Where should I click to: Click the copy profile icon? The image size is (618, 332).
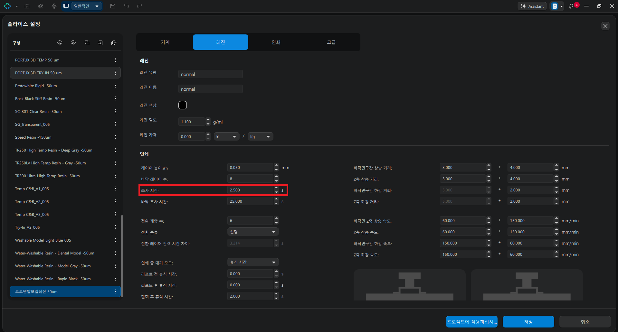(87, 43)
